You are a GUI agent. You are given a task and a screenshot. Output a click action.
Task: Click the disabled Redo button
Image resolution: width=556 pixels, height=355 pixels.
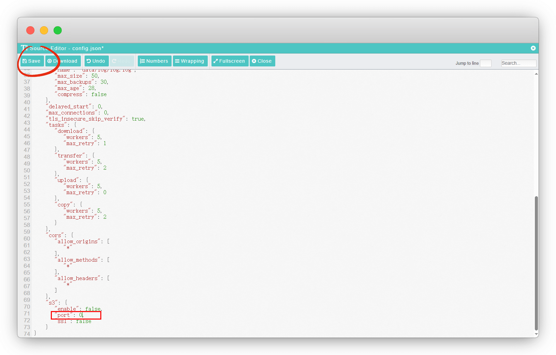coord(122,61)
